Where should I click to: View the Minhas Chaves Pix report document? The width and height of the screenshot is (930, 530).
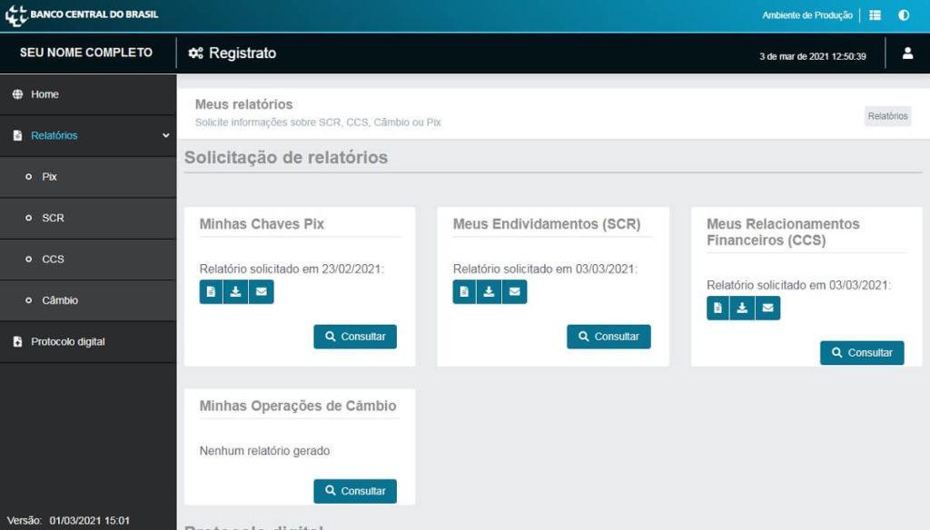coord(211,291)
